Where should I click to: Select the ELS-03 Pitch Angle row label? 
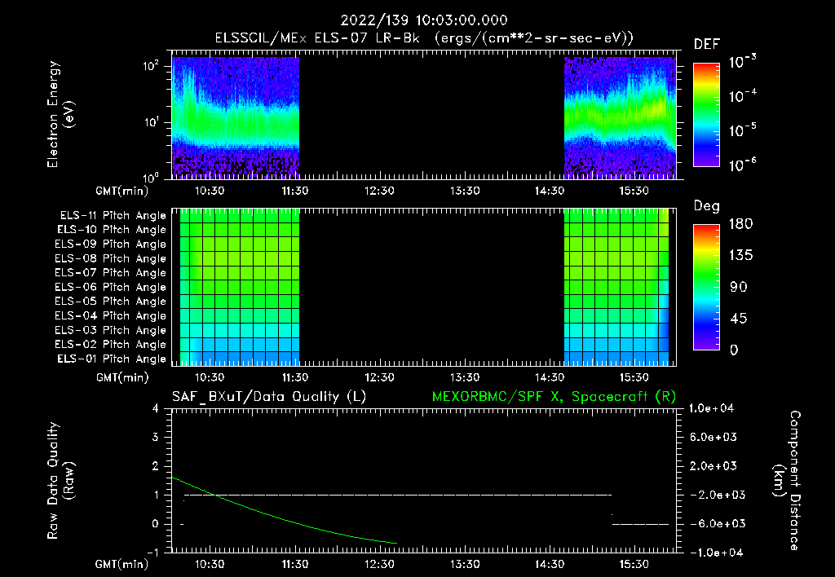pos(111,330)
